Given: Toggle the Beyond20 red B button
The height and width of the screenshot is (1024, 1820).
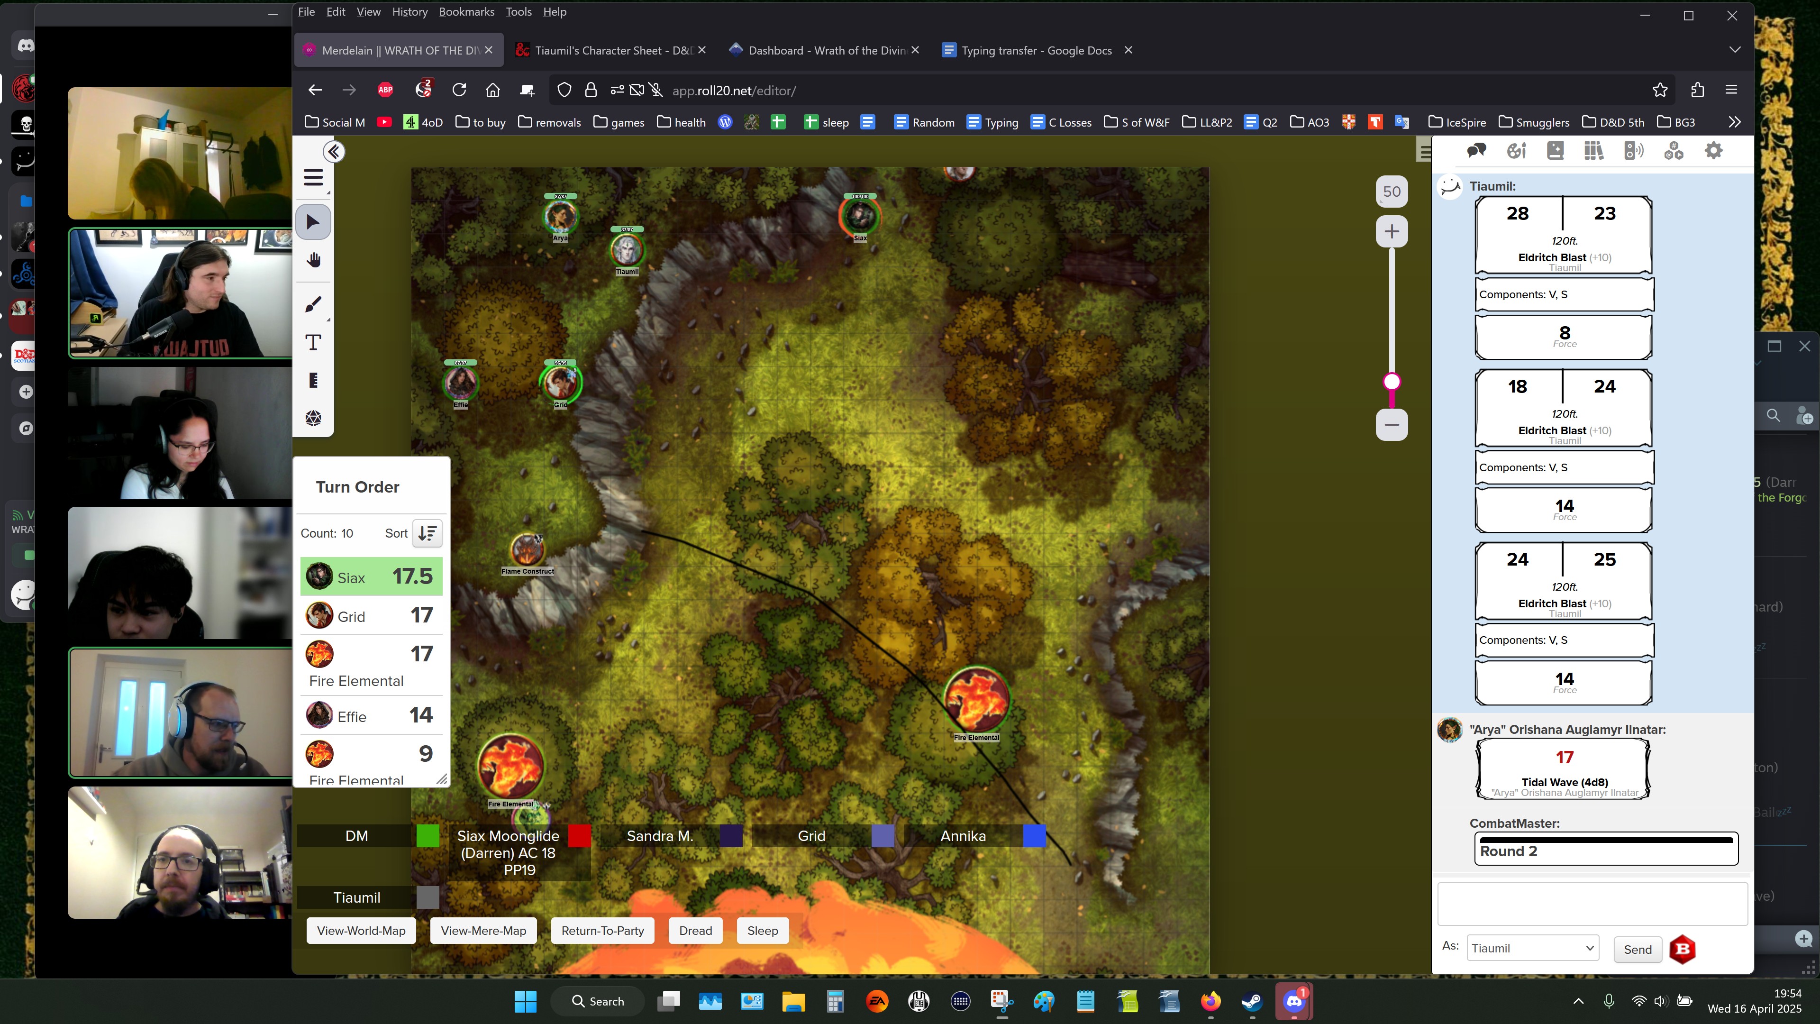Looking at the screenshot, I should (x=1682, y=949).
